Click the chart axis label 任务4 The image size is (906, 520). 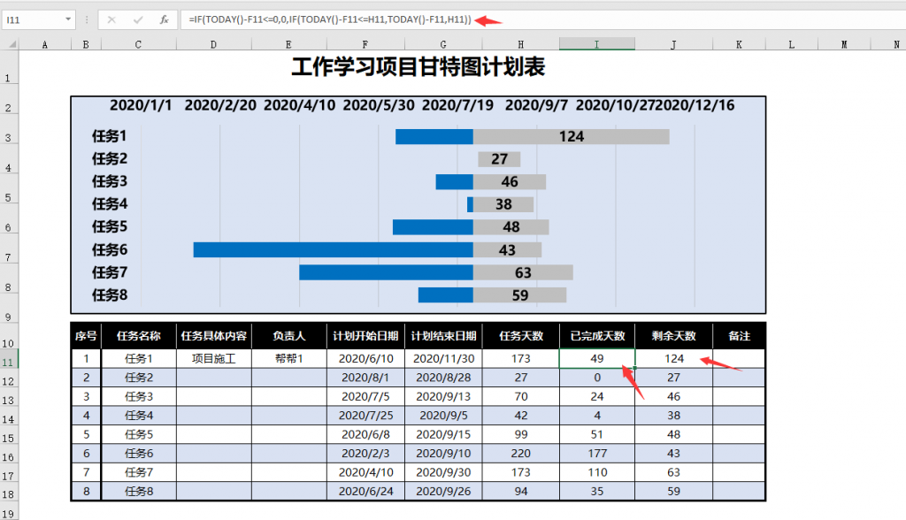pyautogui.click(x=110, y=204)
